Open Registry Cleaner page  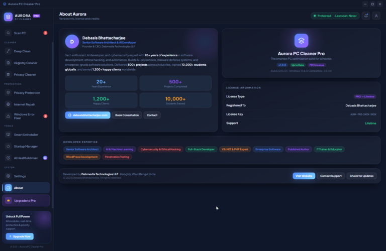[26, 63]
